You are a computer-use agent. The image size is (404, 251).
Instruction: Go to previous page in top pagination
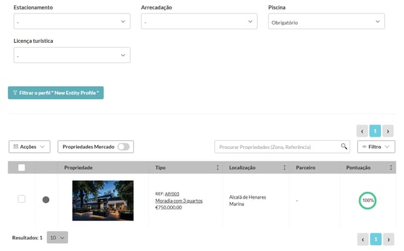tap(362, 131)
